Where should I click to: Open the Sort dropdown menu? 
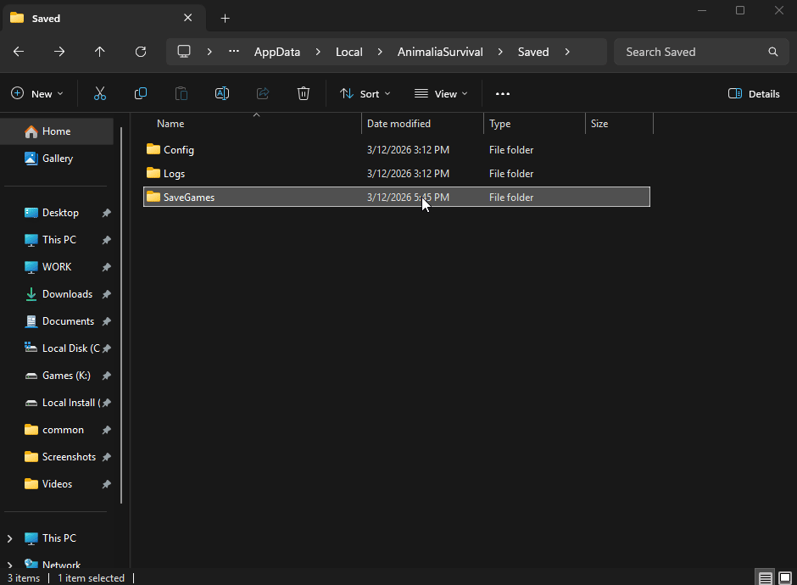click(365, 94)
